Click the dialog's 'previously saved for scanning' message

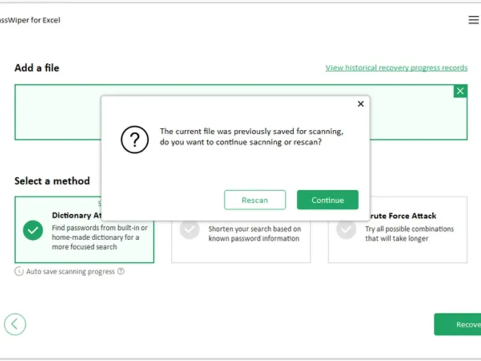tap(255, 137)
